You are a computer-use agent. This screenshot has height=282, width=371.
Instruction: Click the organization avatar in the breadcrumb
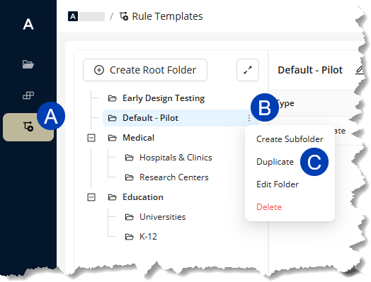point(73,16)
